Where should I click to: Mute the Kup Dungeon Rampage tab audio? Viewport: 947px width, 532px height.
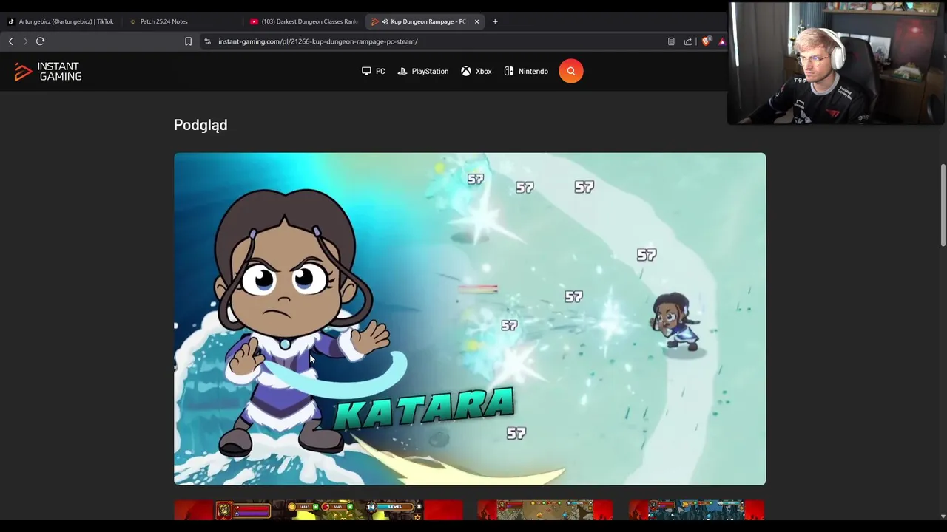pyautogui.click(x=385, y=21)
